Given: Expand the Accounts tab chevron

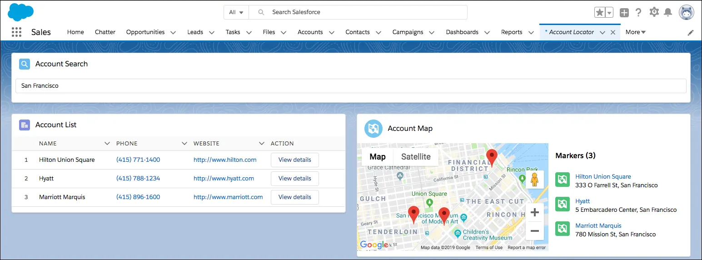Looking at the screenshot, I should point(332,32).
